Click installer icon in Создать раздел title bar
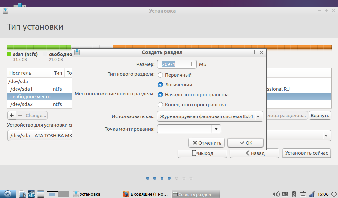This screenshot has height=198, width=338. 77,52
